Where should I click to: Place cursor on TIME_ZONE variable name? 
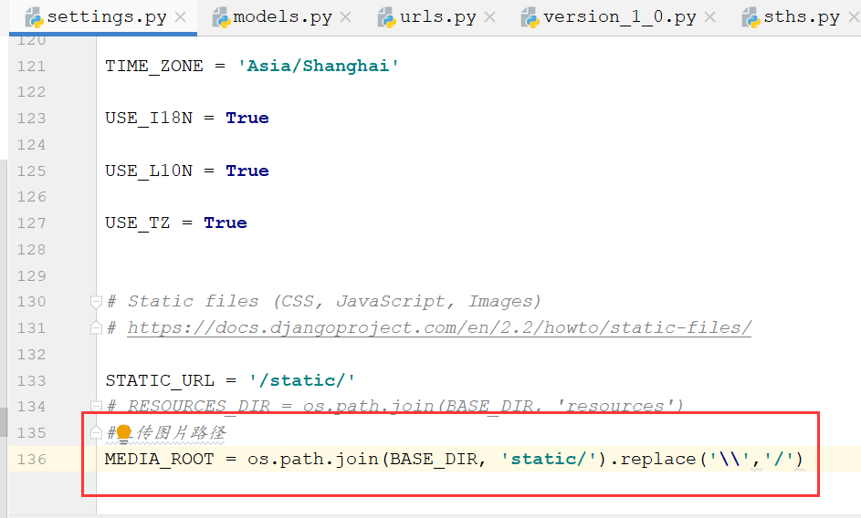[x=153, y=67]
